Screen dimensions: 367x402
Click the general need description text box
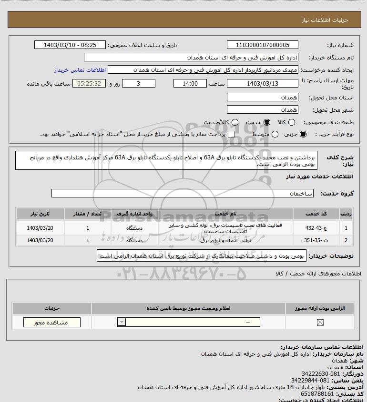[x=166, y=160]
